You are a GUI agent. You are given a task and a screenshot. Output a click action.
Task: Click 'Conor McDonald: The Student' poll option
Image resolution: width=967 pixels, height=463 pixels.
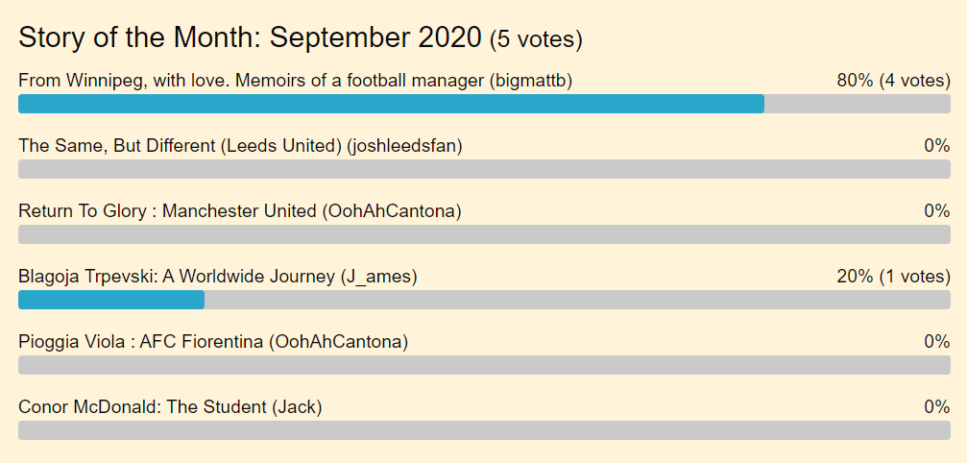tap(170, 407)
